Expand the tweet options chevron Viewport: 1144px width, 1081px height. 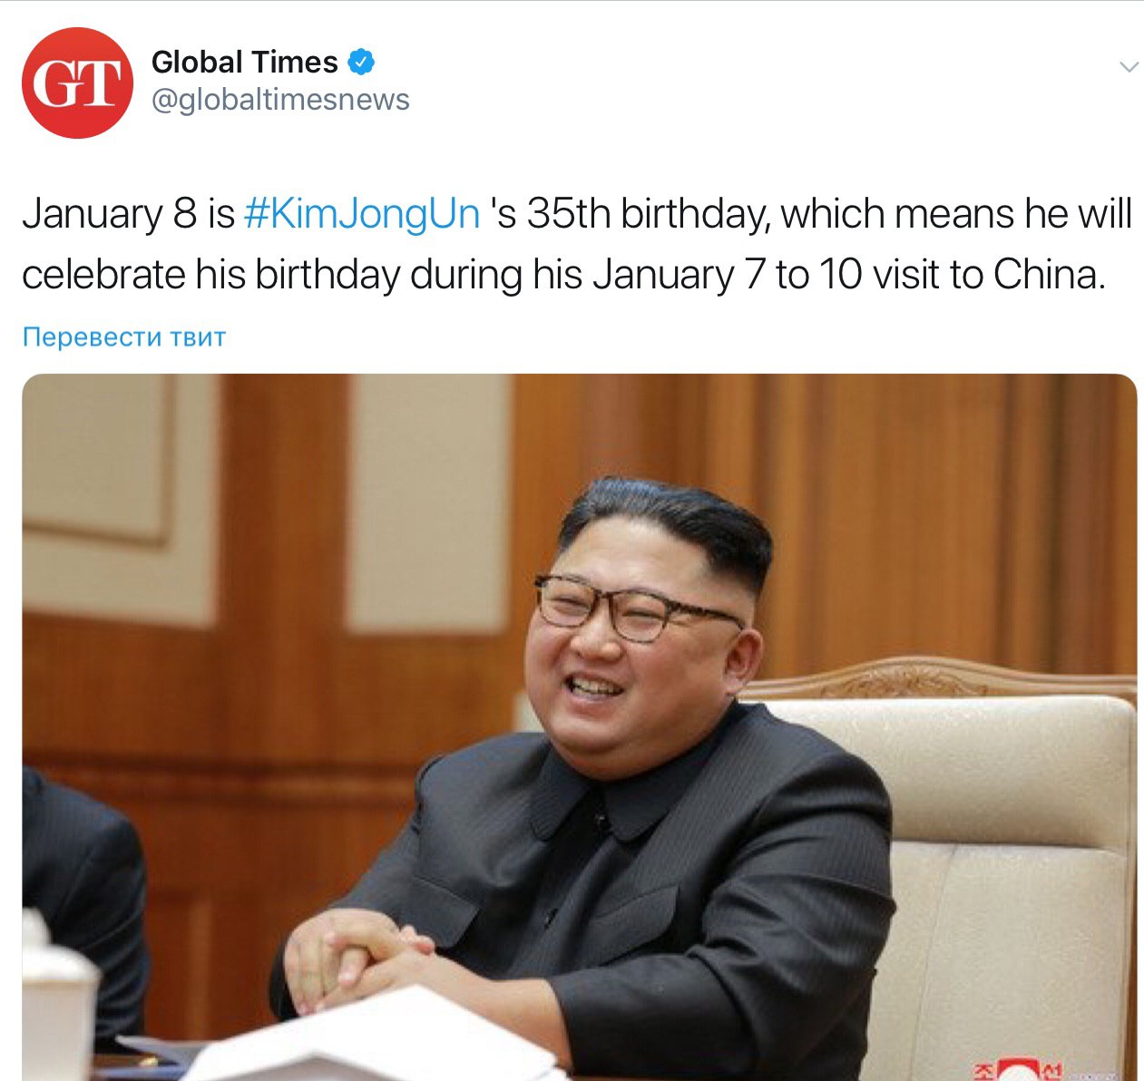[x=1129, y=67]
